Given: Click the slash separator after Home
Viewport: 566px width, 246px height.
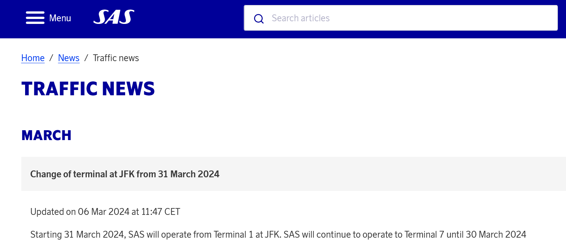Looking at the screenshot, I should [51, 58].
